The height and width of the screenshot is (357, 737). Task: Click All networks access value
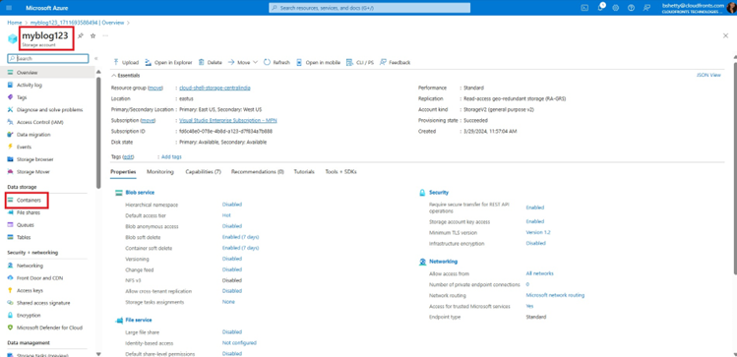click(539, 273)
